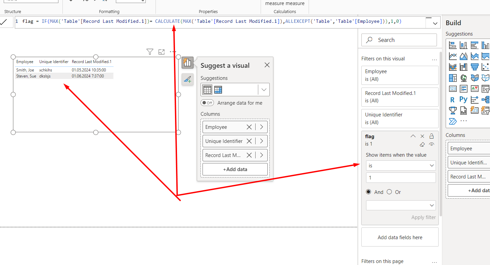Open the second condition dropdown in flag filter
Viewport: 490px width, 265px height.
(401, 205)
